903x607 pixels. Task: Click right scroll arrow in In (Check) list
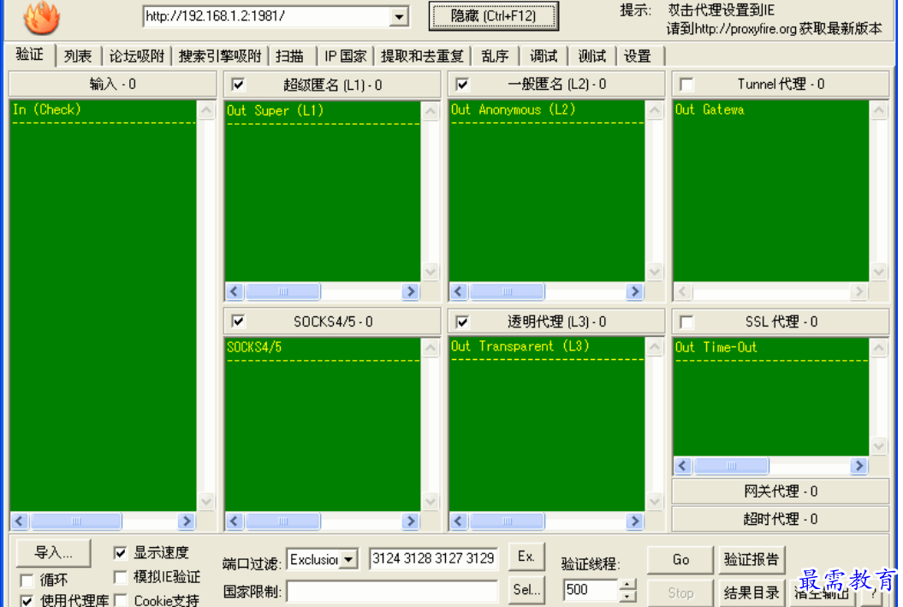click(186, 522)
